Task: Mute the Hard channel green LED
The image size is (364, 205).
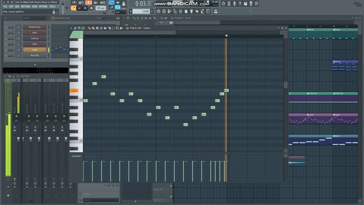Action: tap(6, 44)
